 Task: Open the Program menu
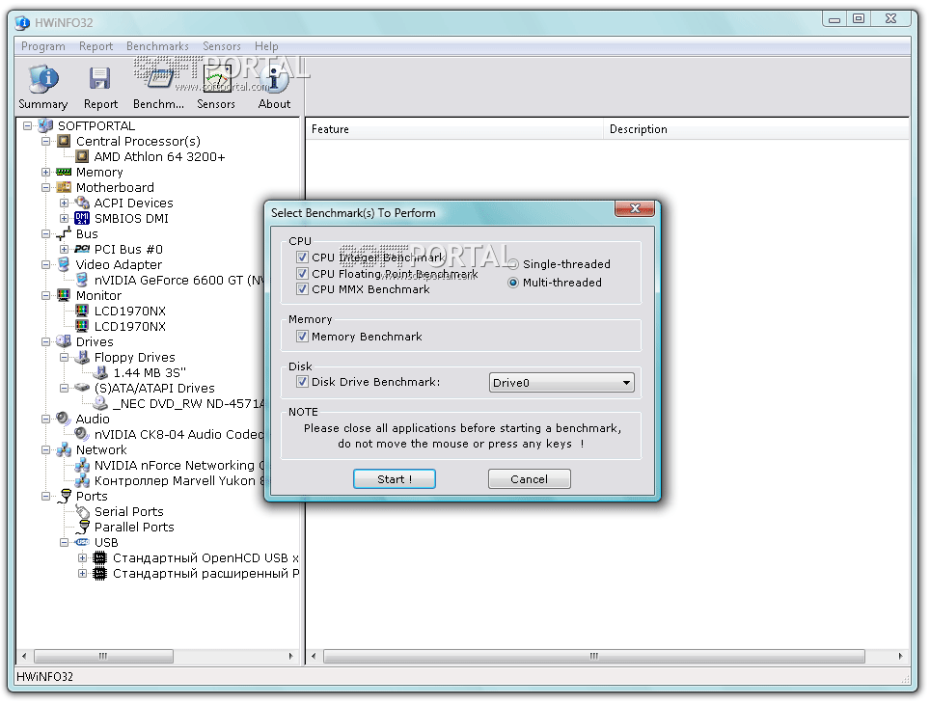[x=43, y=46]
